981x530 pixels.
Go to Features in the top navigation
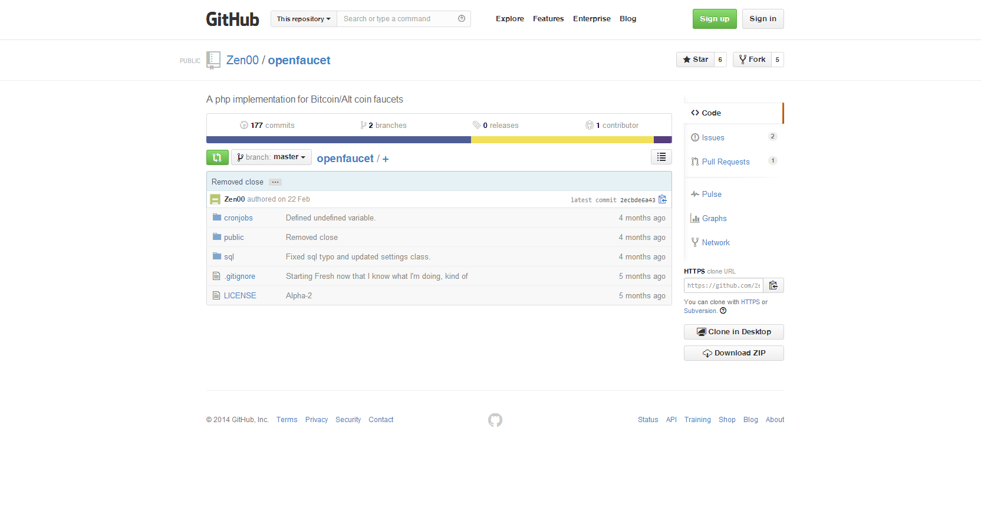(548, 19)
